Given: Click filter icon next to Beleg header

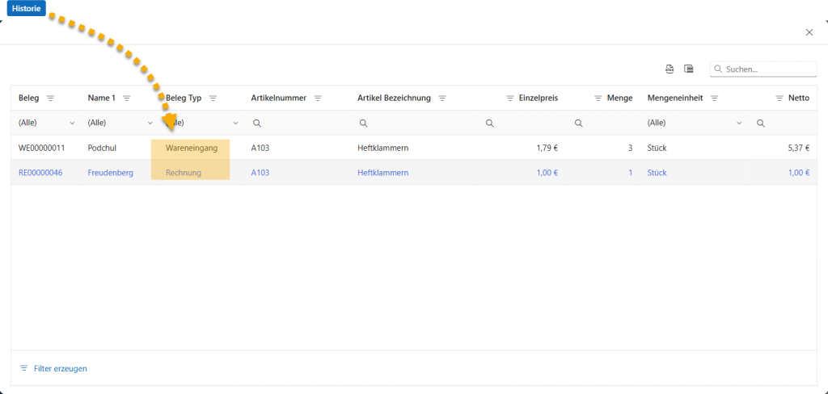Looking at the screenshot, I should tap(50, 98).
